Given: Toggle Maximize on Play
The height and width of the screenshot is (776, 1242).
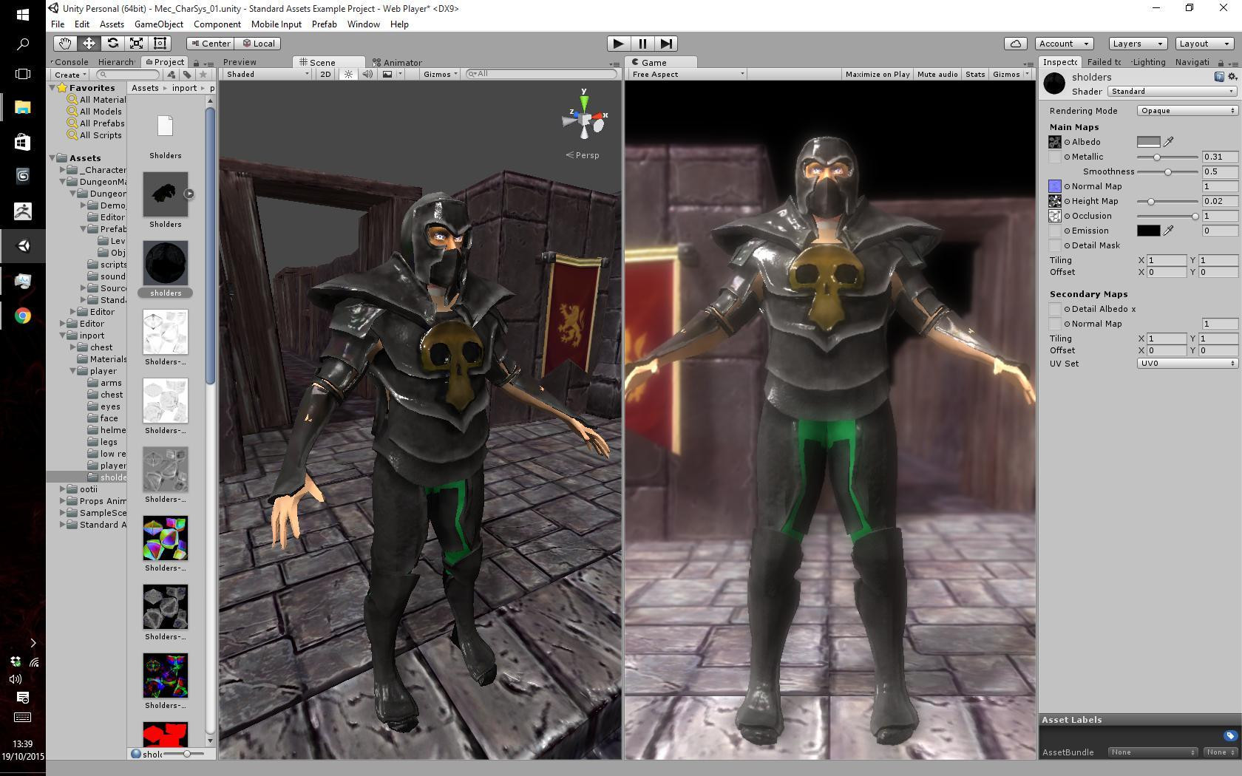Looking at the screenshot, I should pyautogui.click(x=878, y=74).
